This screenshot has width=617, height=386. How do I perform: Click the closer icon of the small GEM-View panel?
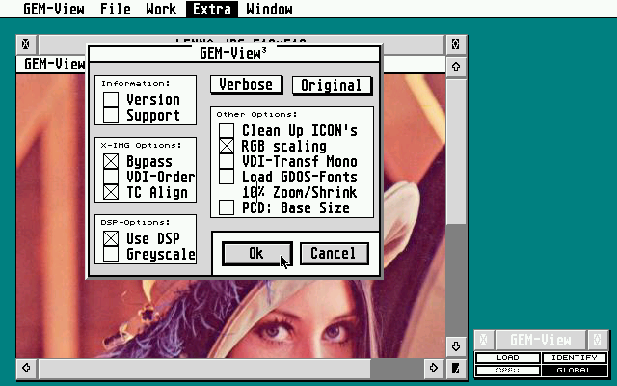[484, 340]
